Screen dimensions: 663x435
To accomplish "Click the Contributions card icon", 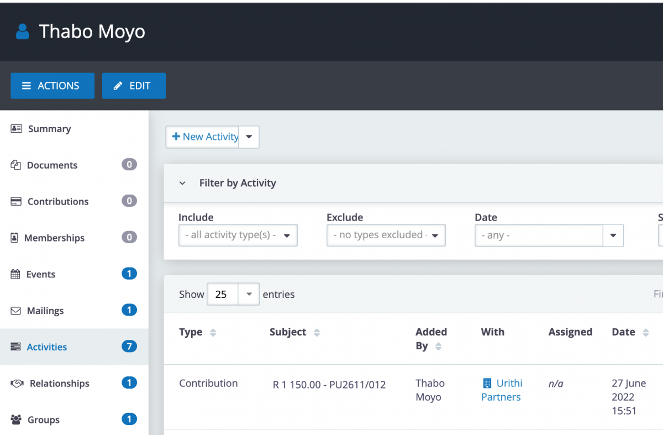I will (15, 201).
